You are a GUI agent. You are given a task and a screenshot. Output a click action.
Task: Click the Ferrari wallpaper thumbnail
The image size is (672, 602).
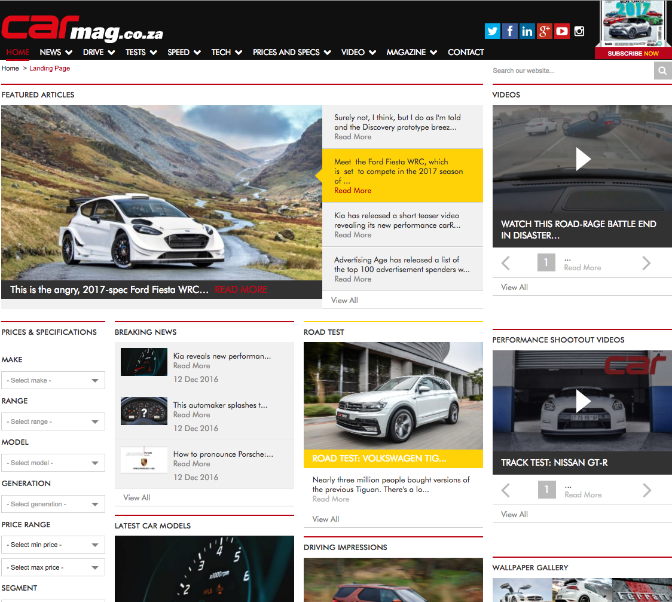642,590
